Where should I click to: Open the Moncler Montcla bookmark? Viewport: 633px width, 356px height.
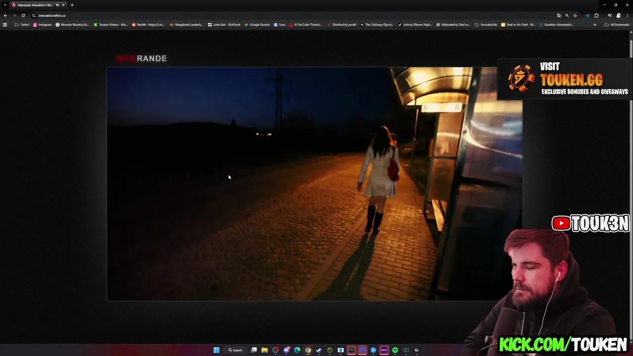[72, 24]
